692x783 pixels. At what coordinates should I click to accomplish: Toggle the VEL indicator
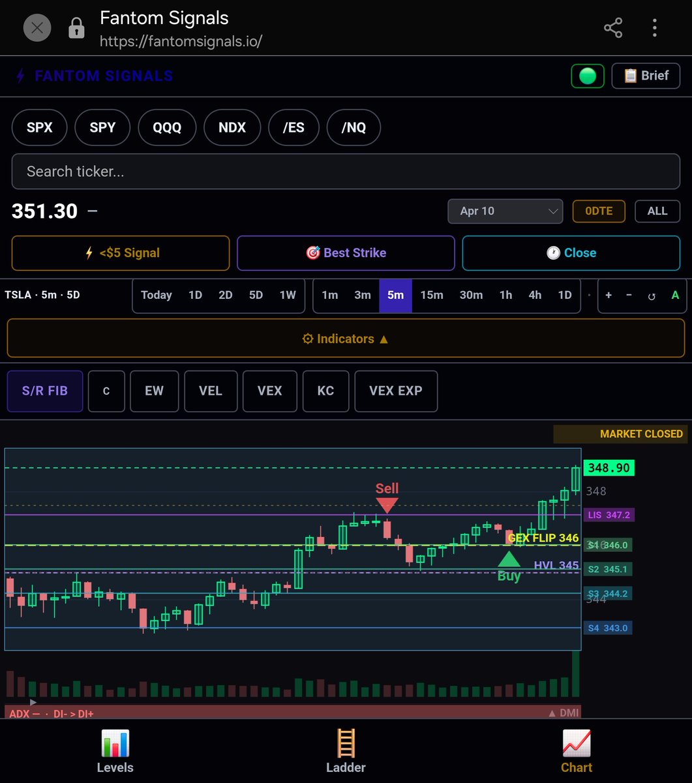tap(210, 391)
